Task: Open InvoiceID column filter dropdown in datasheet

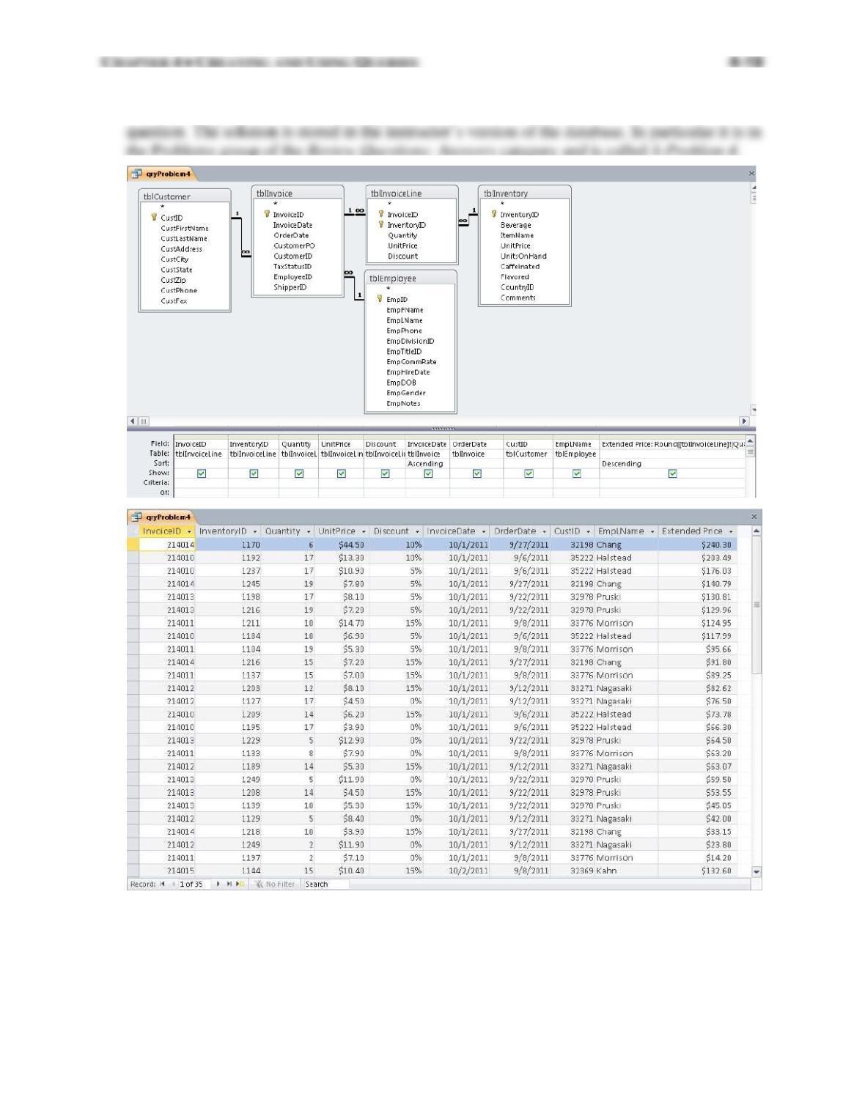Action: click(x=189, y=531)
